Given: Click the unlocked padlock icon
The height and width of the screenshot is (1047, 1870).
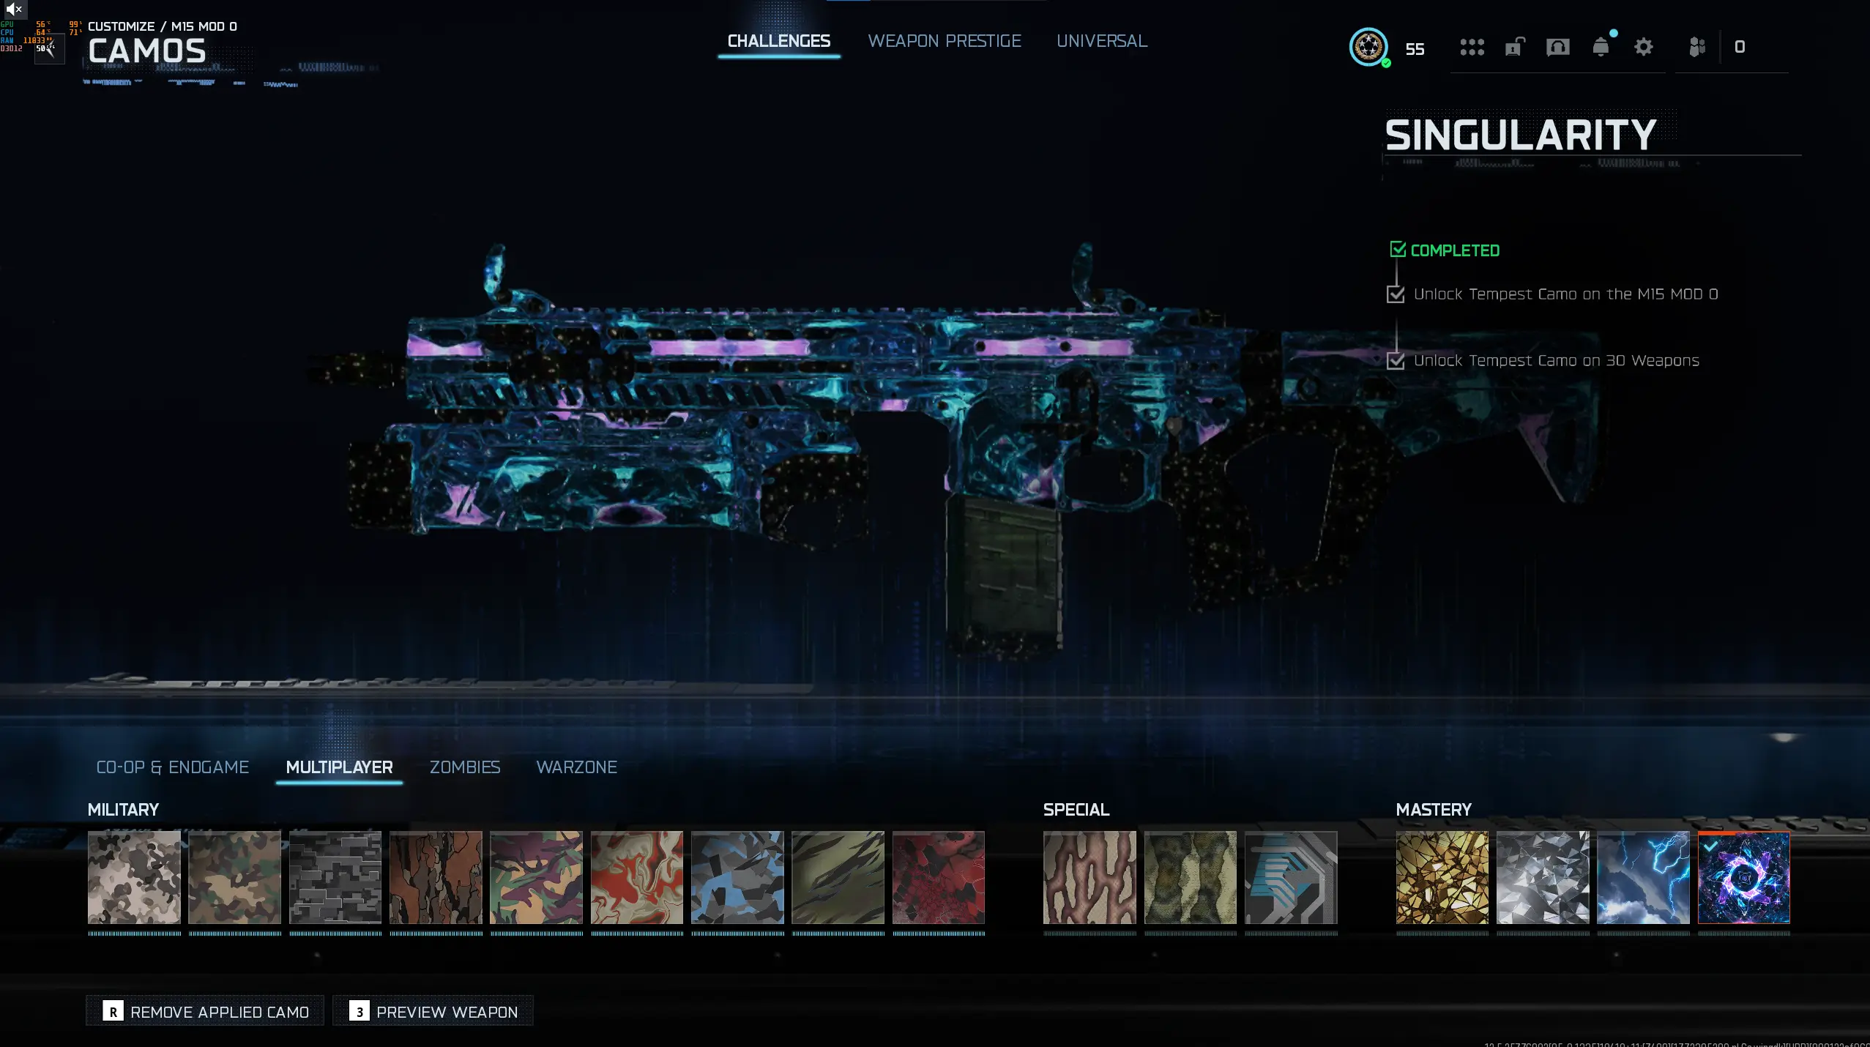Looking at the screenshot, I should coord(1515,48).
